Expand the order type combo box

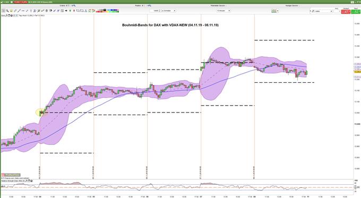(x=324, y=11)
